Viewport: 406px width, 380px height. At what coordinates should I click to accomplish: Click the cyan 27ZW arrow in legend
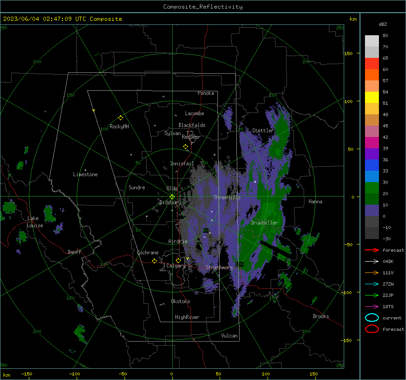[x=372, y=284]
